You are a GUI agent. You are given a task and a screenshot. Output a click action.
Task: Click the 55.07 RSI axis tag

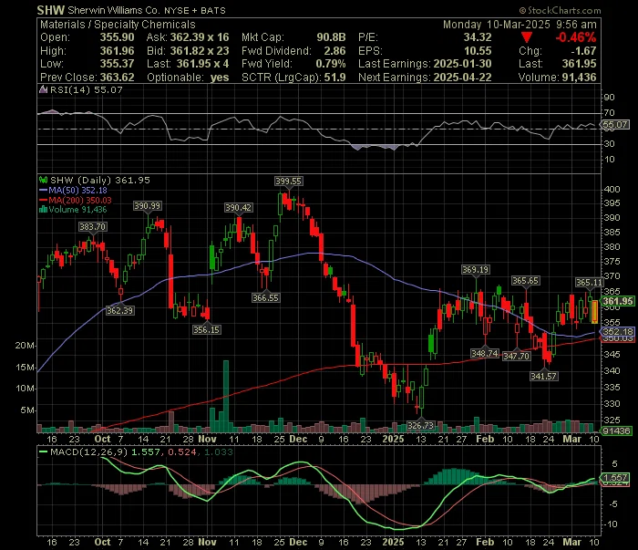(615, 125)
